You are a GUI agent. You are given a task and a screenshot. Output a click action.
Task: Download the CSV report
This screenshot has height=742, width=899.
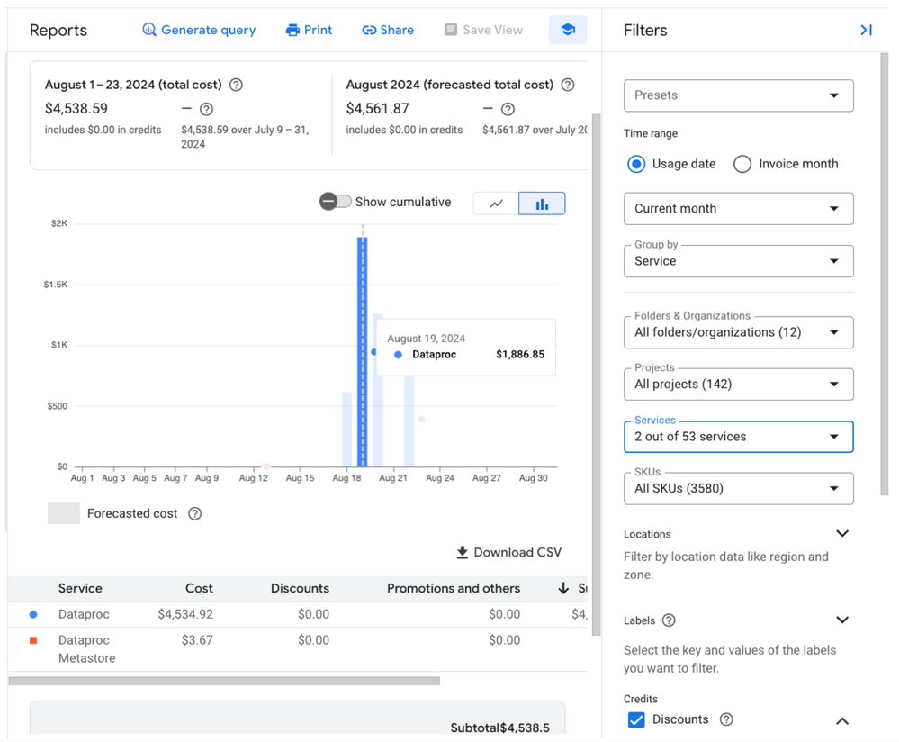coord(509,552)
